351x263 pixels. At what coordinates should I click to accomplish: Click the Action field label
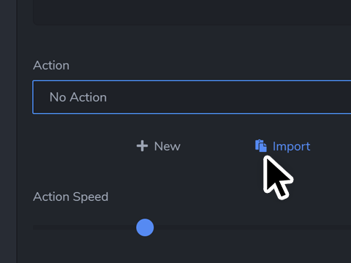(51, 65)
